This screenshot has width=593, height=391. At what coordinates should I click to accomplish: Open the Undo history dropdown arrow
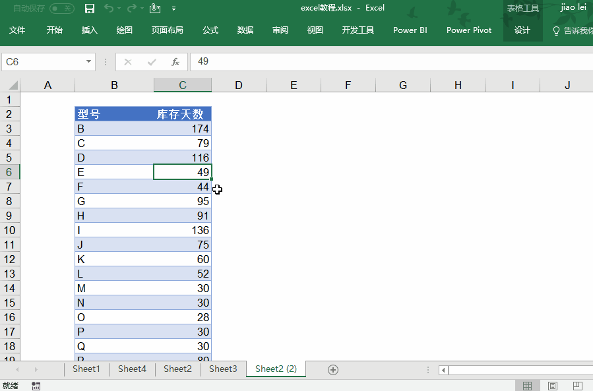[119, 9]
